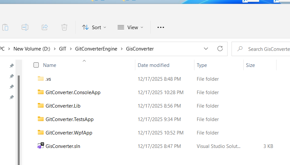Viewport: 290px width, 165px height.
Task: Select GitConverter.Lib folder icon
Action: coord(41,106)
